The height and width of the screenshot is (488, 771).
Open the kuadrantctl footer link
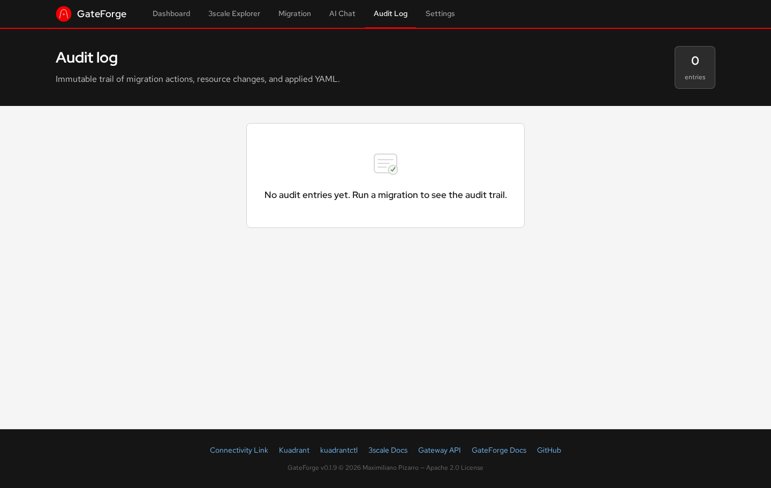point(339,450)
